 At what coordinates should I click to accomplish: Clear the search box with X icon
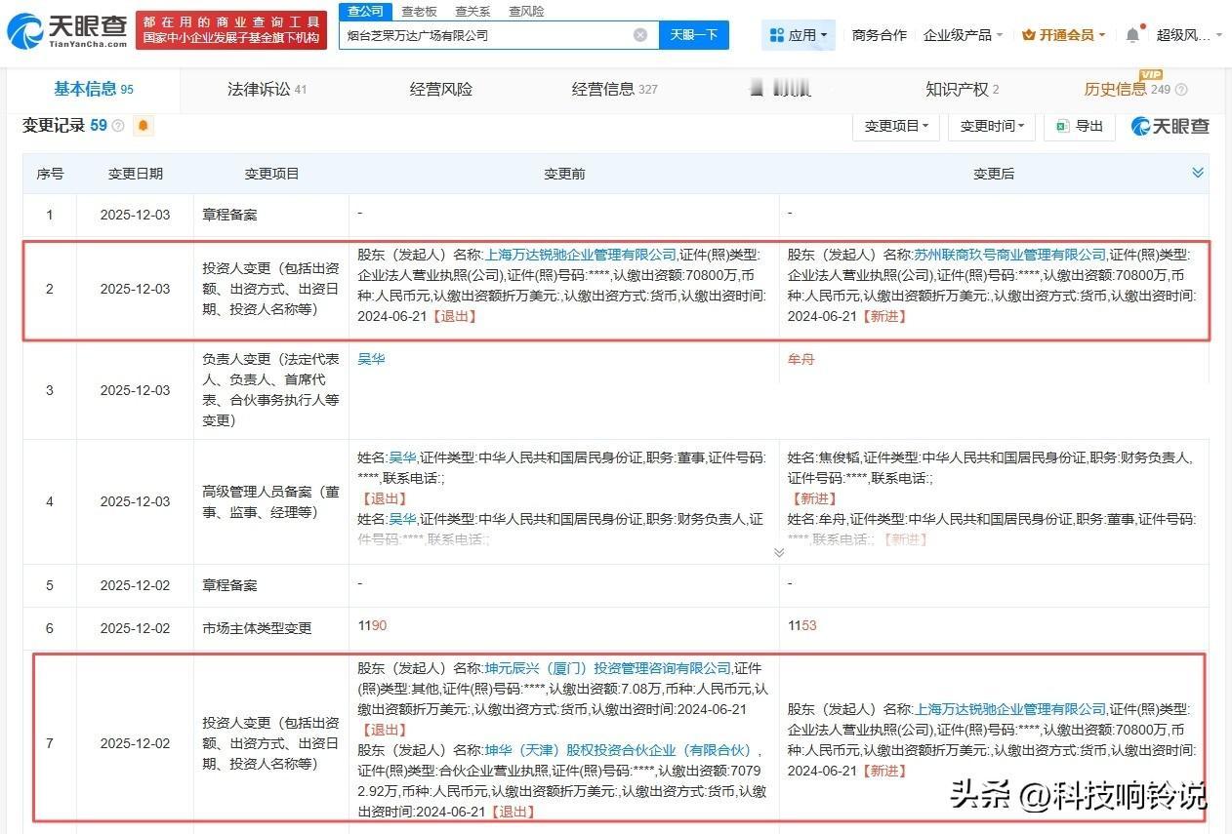(x=640, y=35)
